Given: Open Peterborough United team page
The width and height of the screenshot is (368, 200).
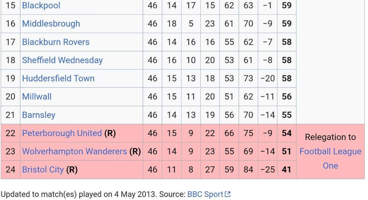Looking at the screenshot, I should (62, 133).
